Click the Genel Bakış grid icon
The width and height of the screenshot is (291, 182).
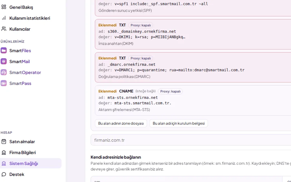pos(4,7)
